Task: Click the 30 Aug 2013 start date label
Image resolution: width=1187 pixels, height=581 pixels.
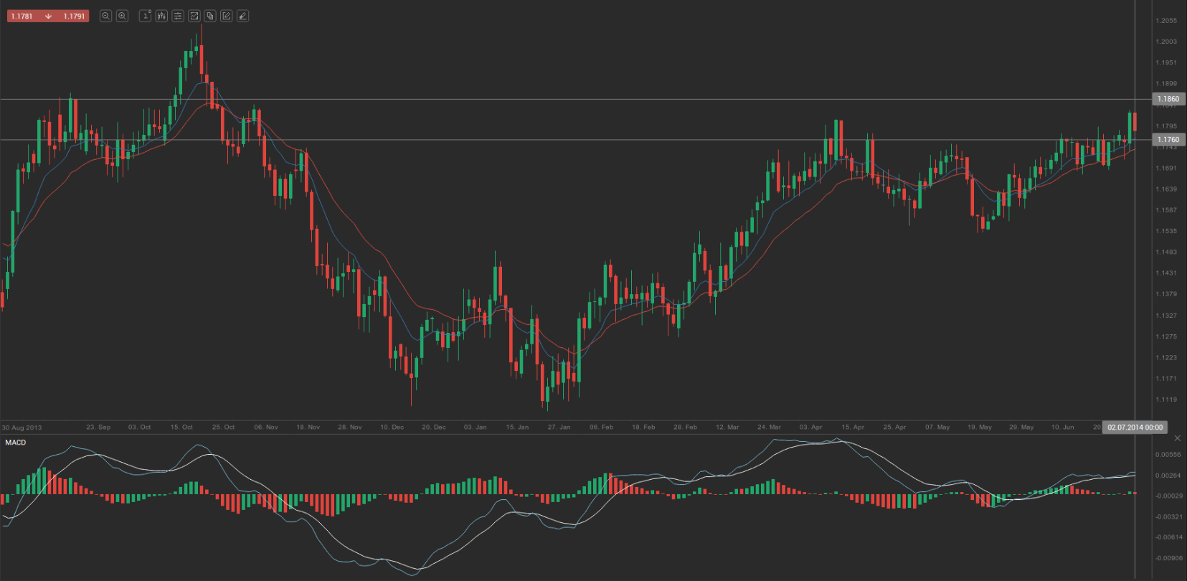Action: [22, 428]
